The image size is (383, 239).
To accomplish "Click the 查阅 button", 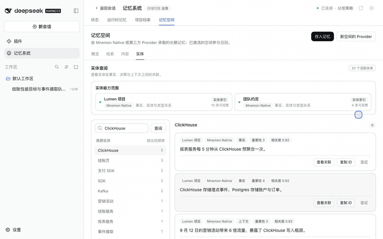I will pyautogui.click(x=158, y=128).
